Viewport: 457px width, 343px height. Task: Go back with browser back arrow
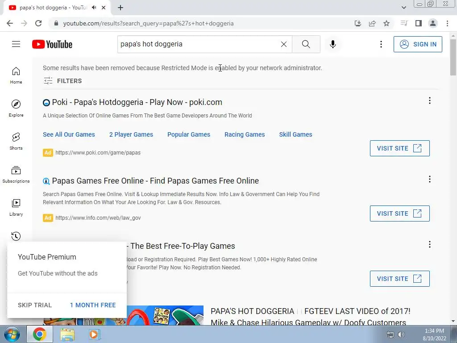click(x=10, y=23)
